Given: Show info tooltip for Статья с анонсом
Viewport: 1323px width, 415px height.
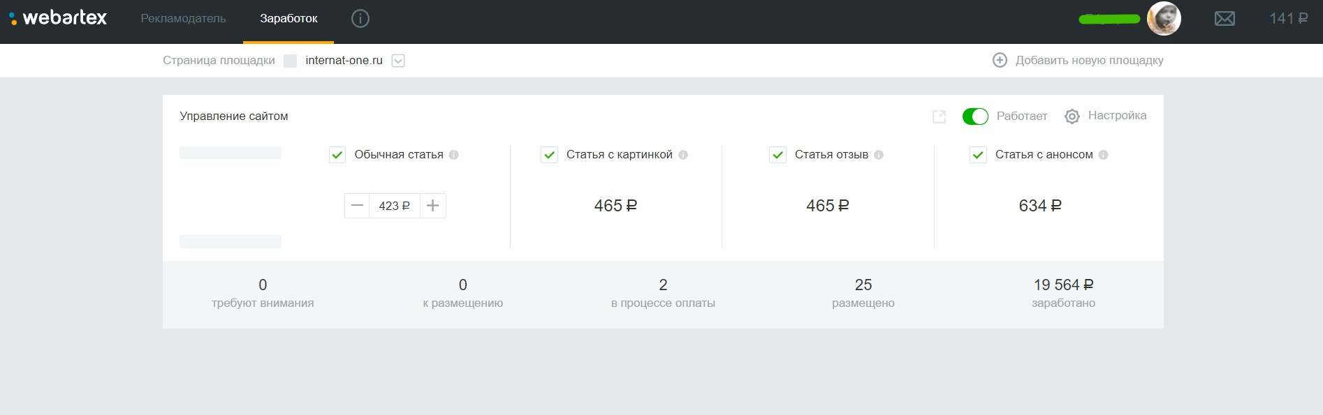Looking at the screenshot, I should (1104, 155).
